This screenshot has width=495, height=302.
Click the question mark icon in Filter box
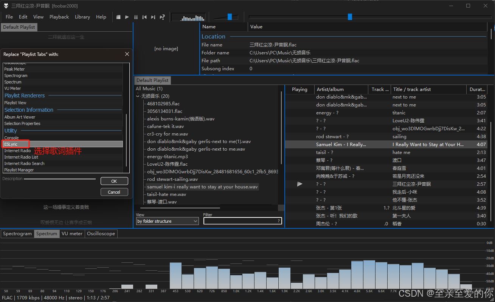[278, 221]
